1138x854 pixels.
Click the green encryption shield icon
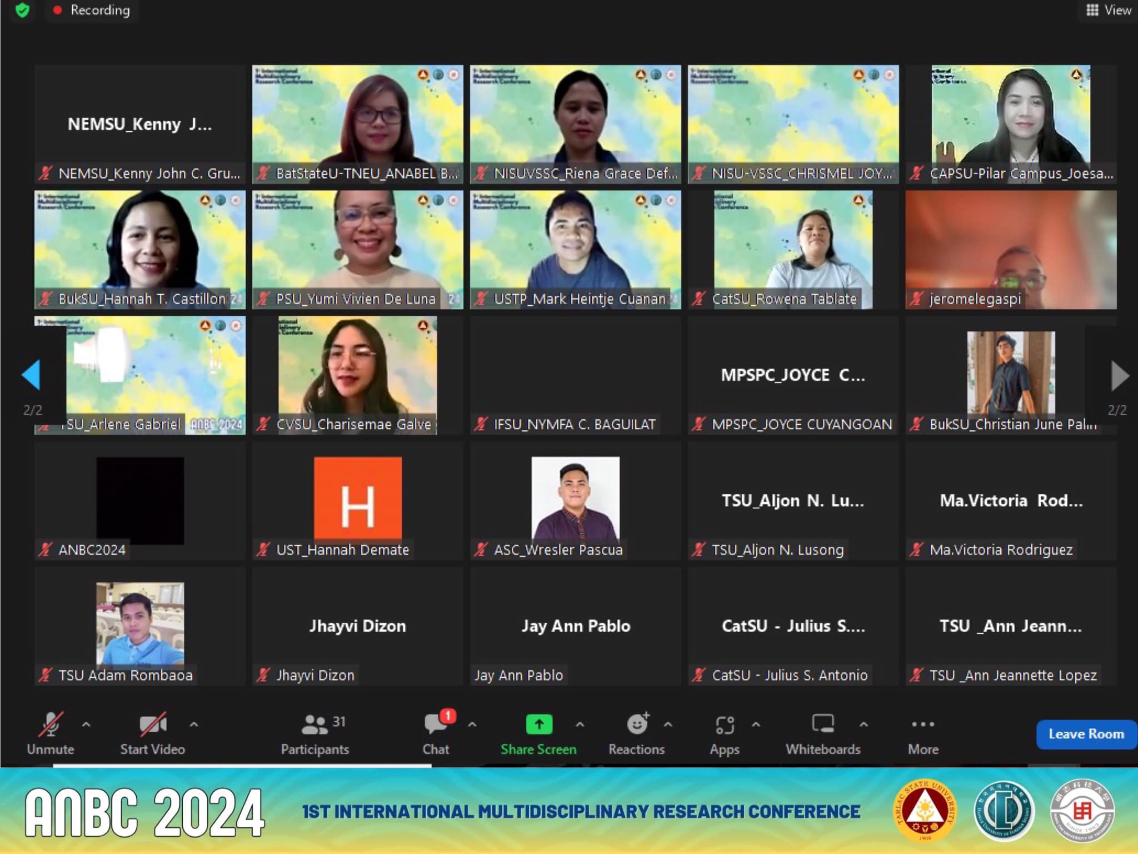pyautogui.click(x=22, y=10)
